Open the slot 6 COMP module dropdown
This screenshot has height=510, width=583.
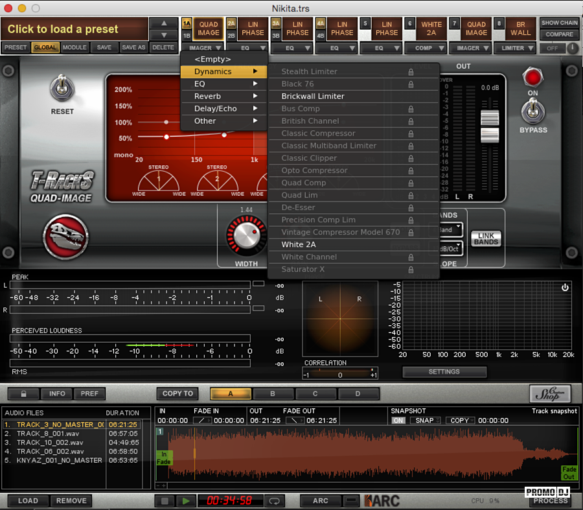coord(426,48)
